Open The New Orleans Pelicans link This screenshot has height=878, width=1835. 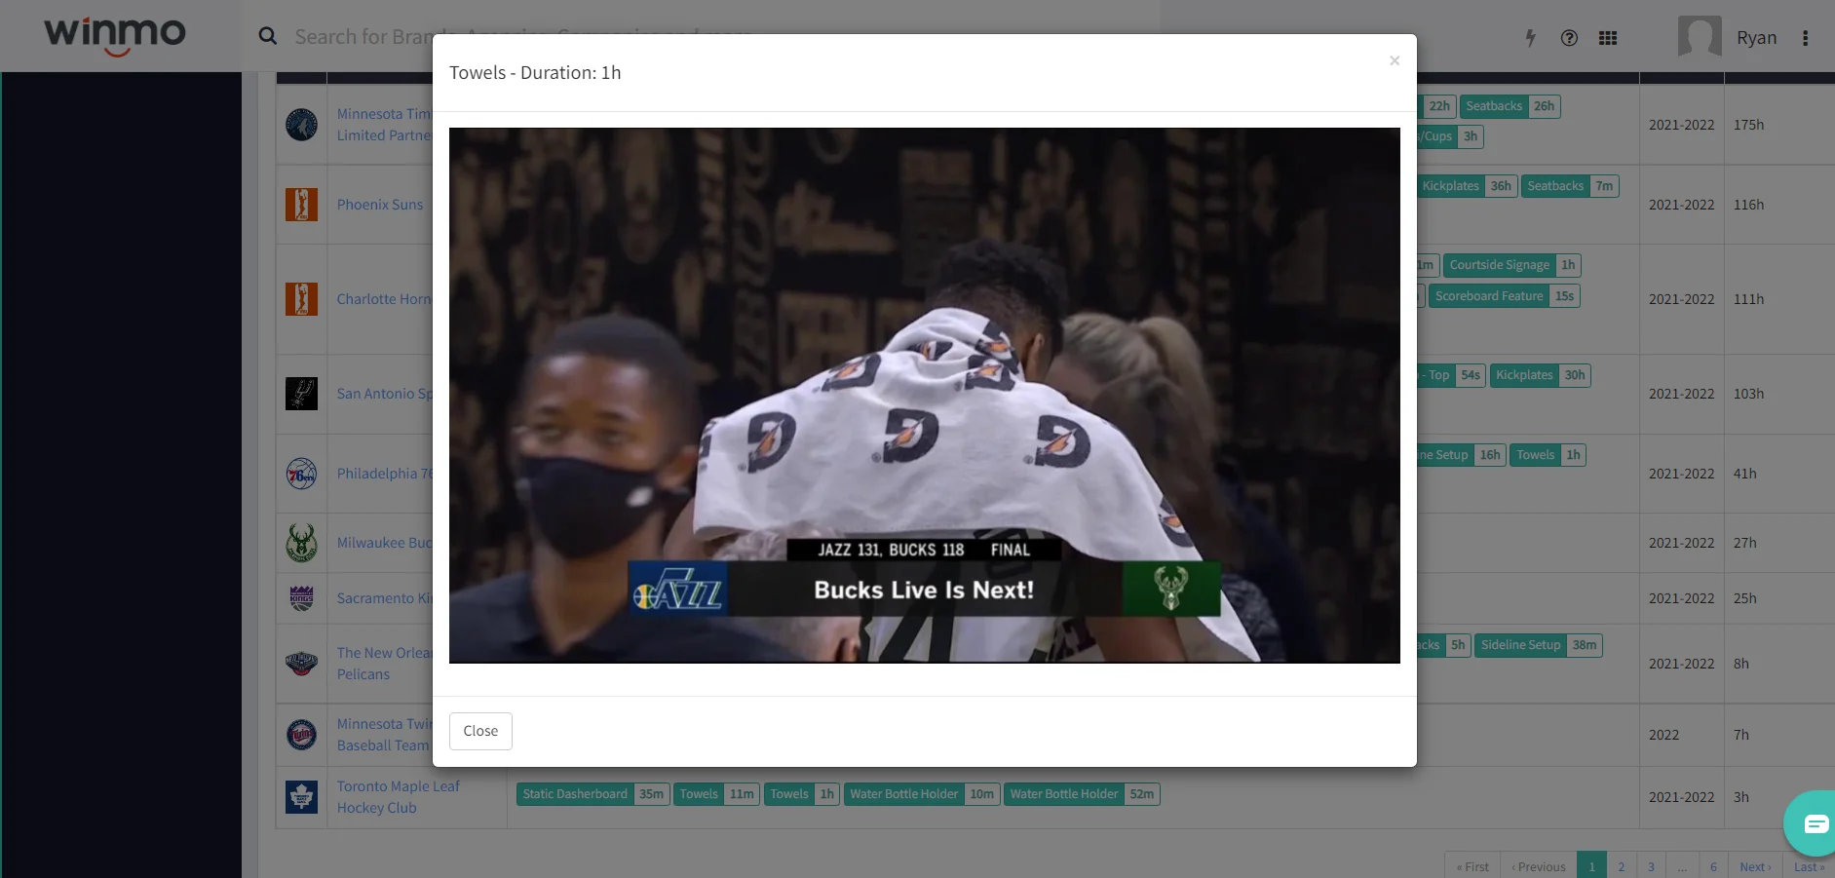point(384,664)
